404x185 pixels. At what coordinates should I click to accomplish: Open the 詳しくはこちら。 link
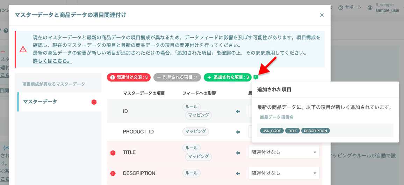tap(52, 61)
